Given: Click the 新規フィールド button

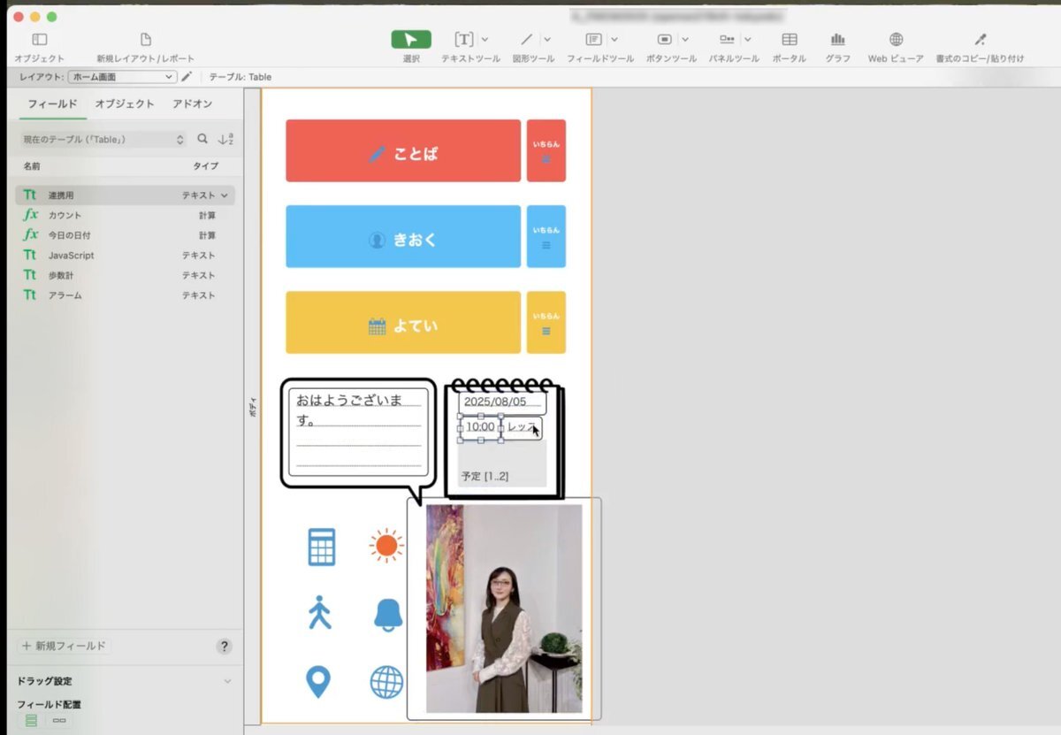Looking at the screenshot, I should coord(63,646).
